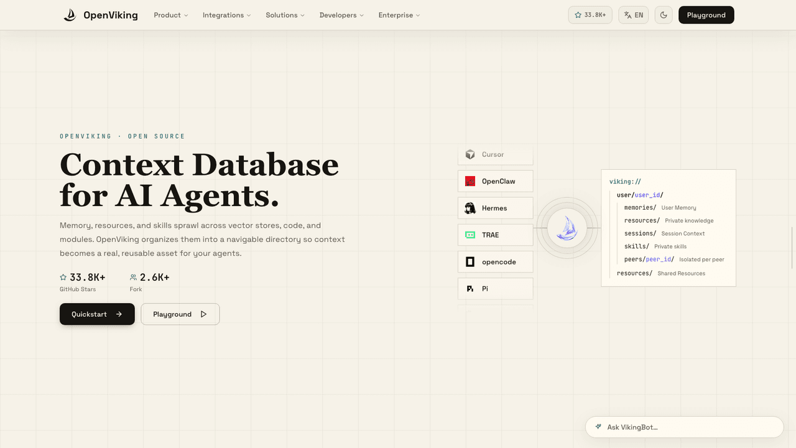Click the OPENVIKING · OPEN SOURCE label
The height and width of the screenshot is (448, 796).
[123, 136]
